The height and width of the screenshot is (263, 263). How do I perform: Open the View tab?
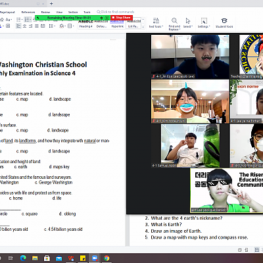(59, 12)
